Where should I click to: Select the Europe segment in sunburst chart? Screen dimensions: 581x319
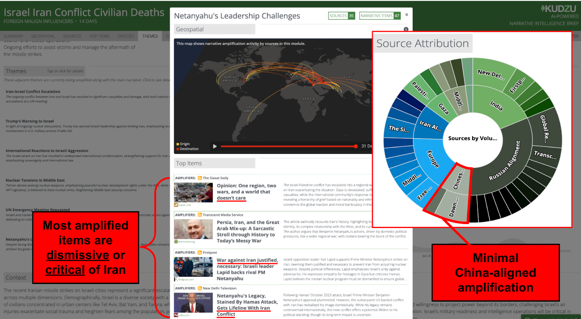coord(432,159)
